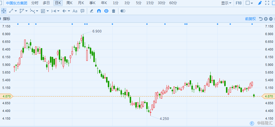This screenshot has height=127, width=275.
Task: Switch to the 月K monthly tab
Action: point(81,3)
